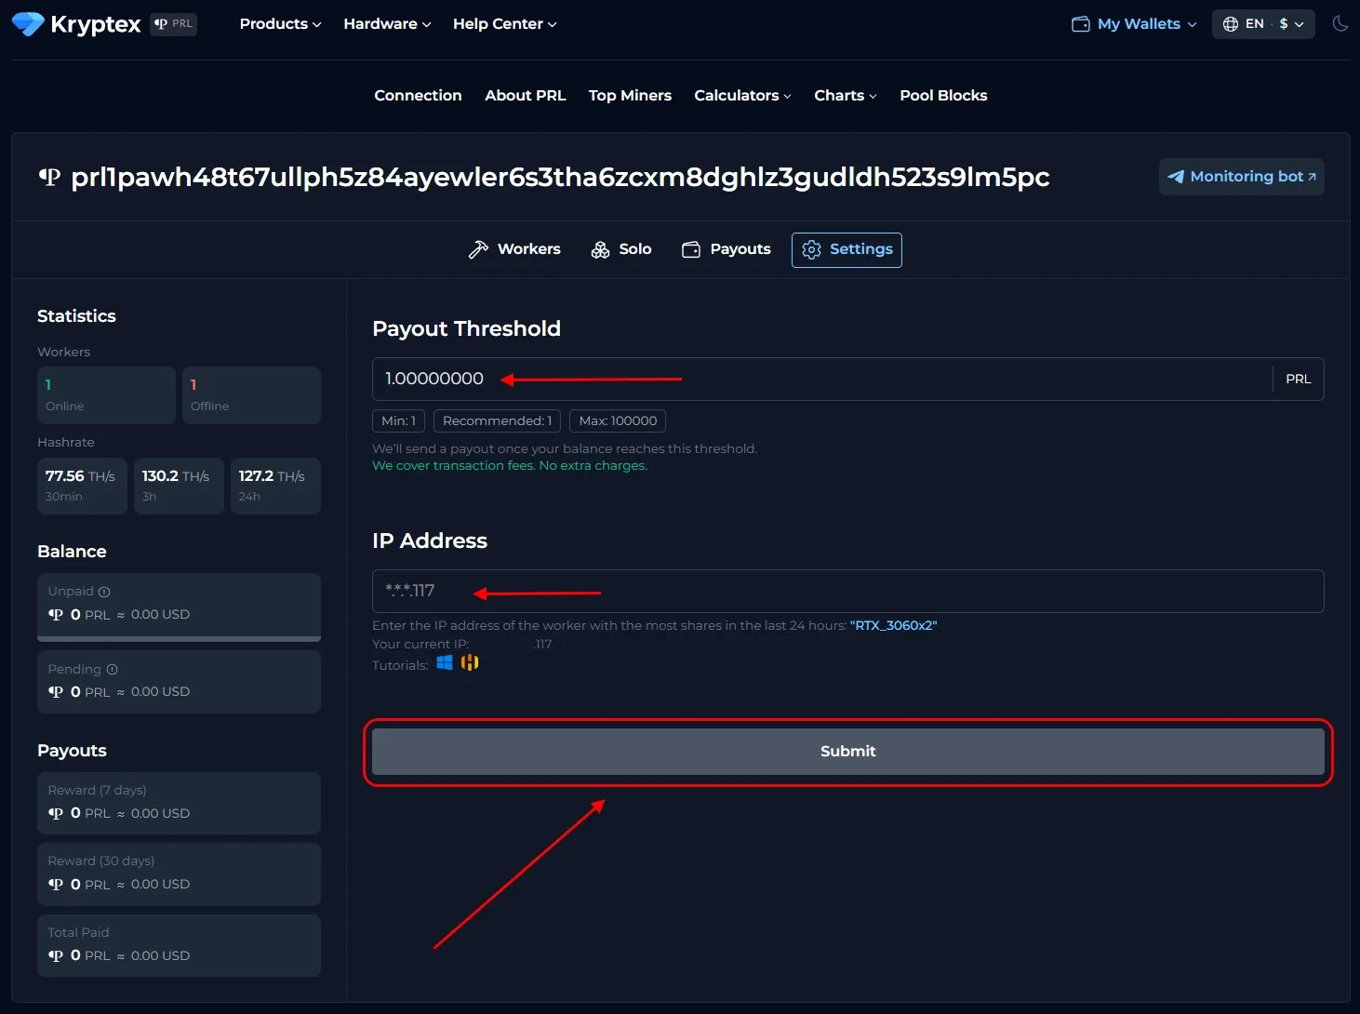Click the wallet icon next to My Wallets
Viewport: 1360px width, 1014px height.
click(1081, 24)
